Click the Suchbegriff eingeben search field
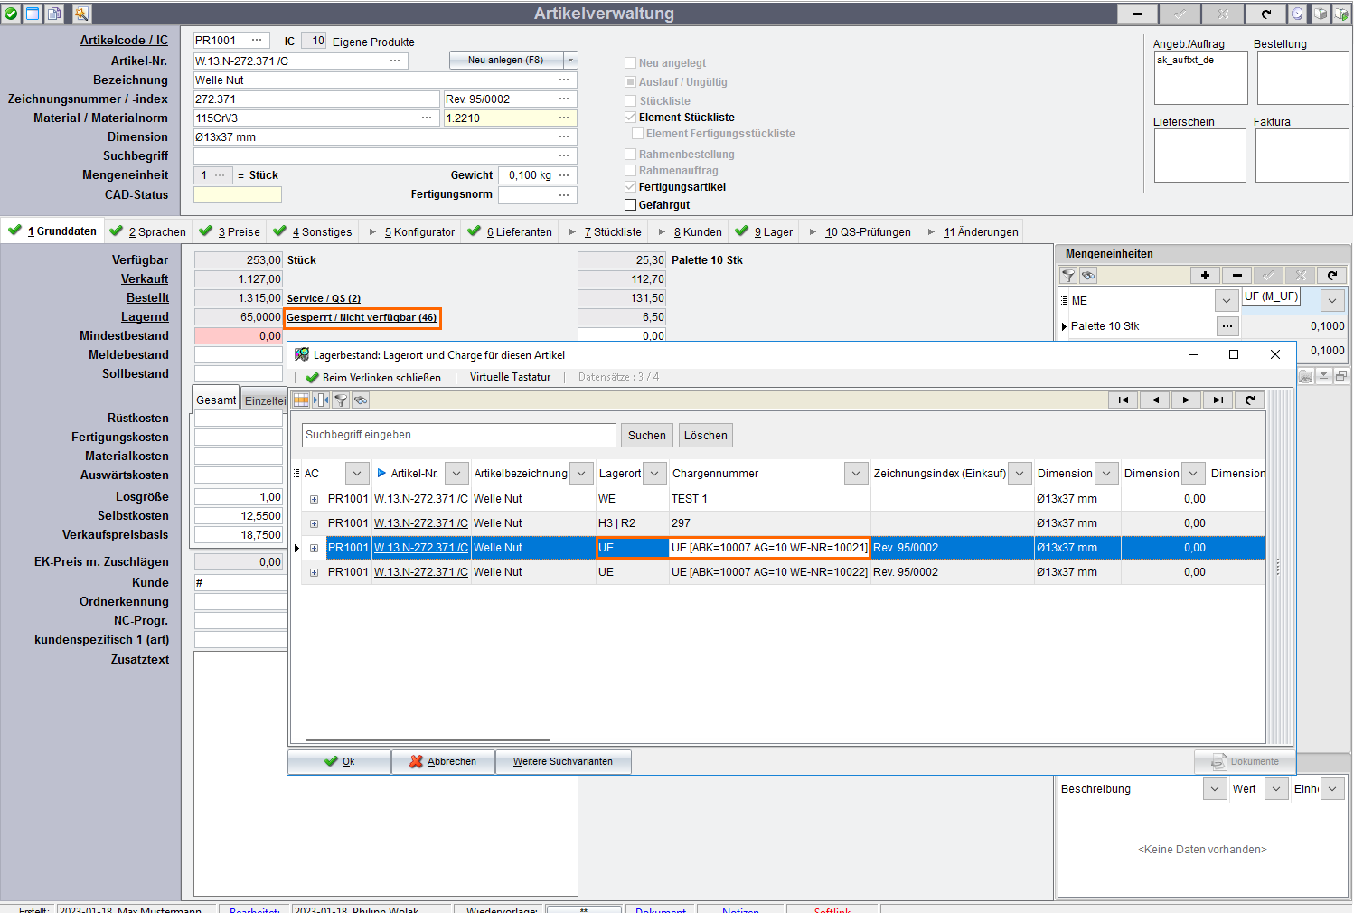Image resolution: width=1354 pixels, height=913 pixels. (459, 435)
